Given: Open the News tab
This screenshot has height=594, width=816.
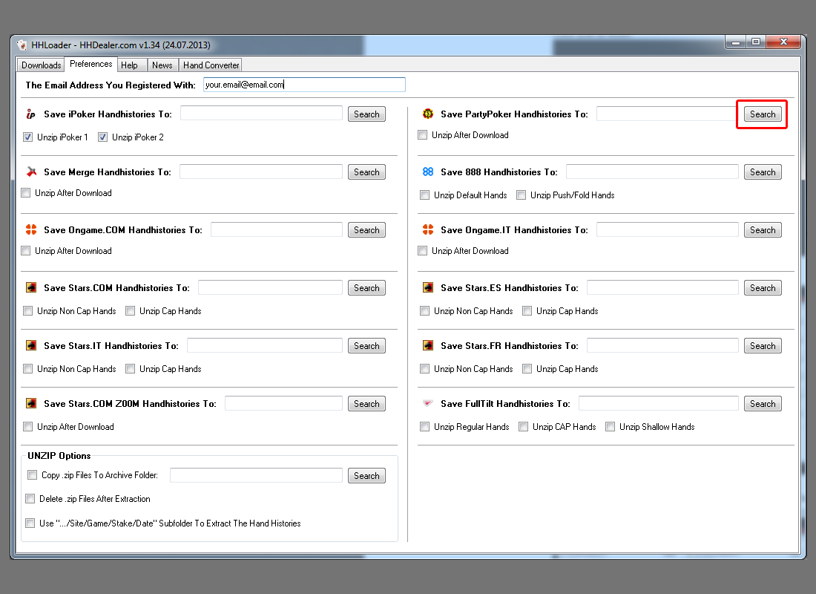Looking at the screenshot, I should point(162,65).
